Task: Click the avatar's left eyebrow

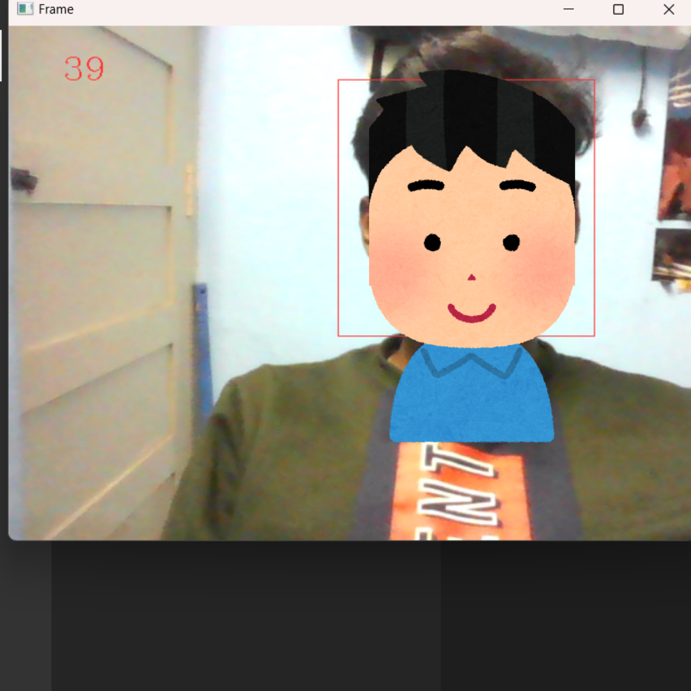Action: 426,186
